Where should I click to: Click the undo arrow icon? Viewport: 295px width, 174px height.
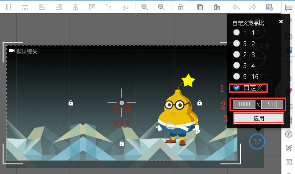(x=236, y=7)
